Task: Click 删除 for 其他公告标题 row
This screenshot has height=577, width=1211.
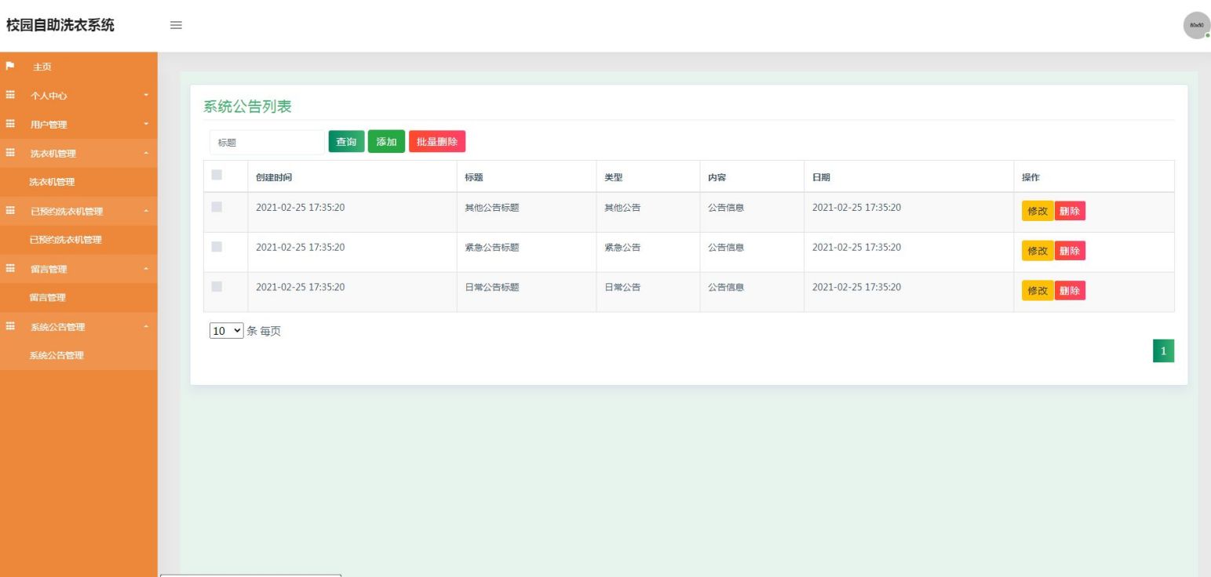Action: (1070, 211)
